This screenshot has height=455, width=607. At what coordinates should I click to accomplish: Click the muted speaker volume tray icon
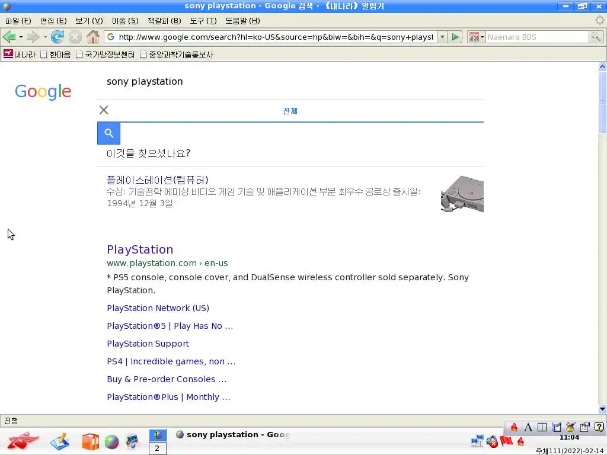(492, 441)
